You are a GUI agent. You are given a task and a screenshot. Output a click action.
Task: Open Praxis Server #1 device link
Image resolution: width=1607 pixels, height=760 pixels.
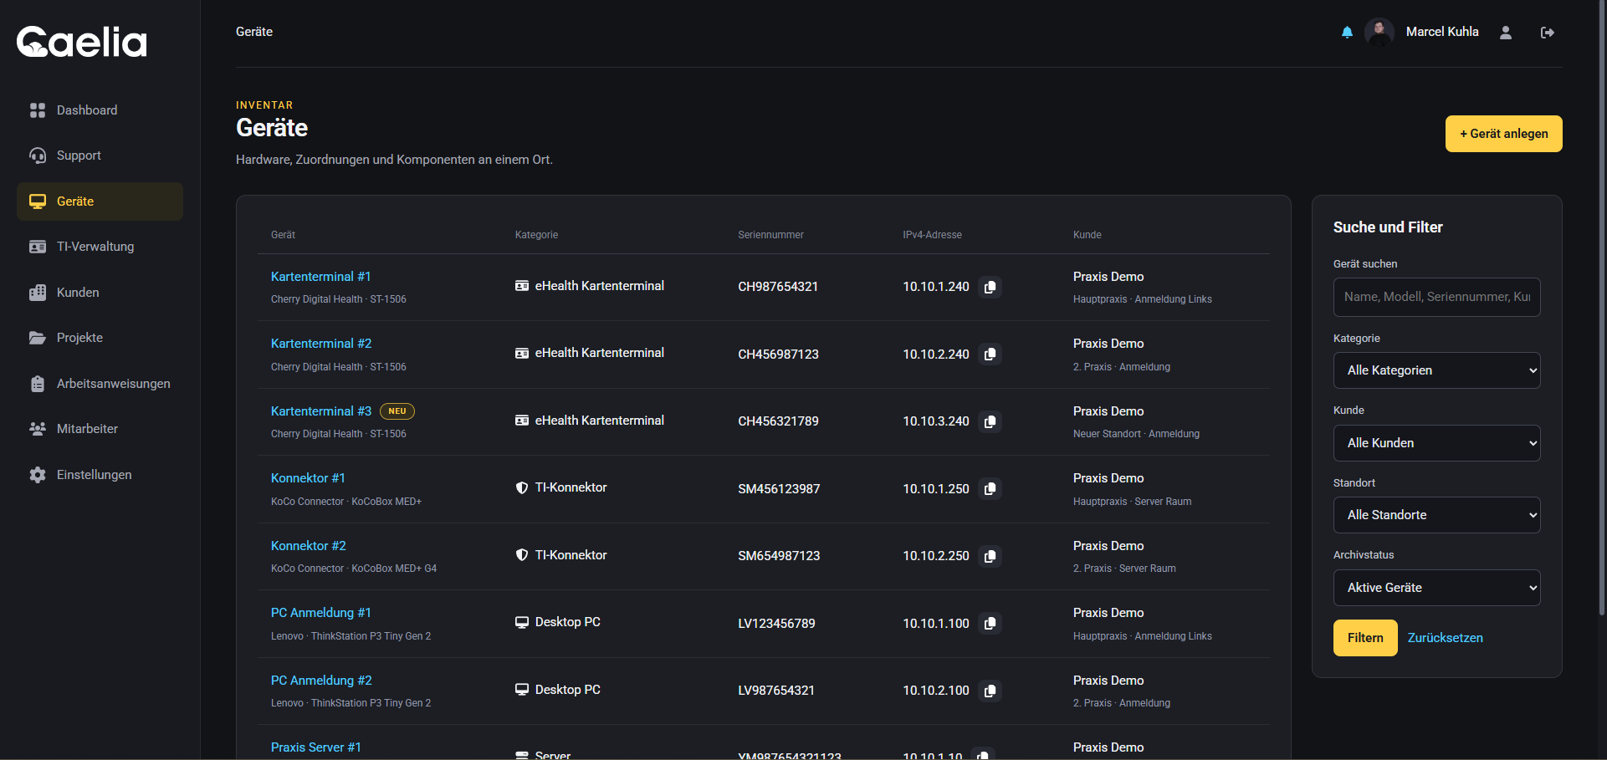[316, 747]
